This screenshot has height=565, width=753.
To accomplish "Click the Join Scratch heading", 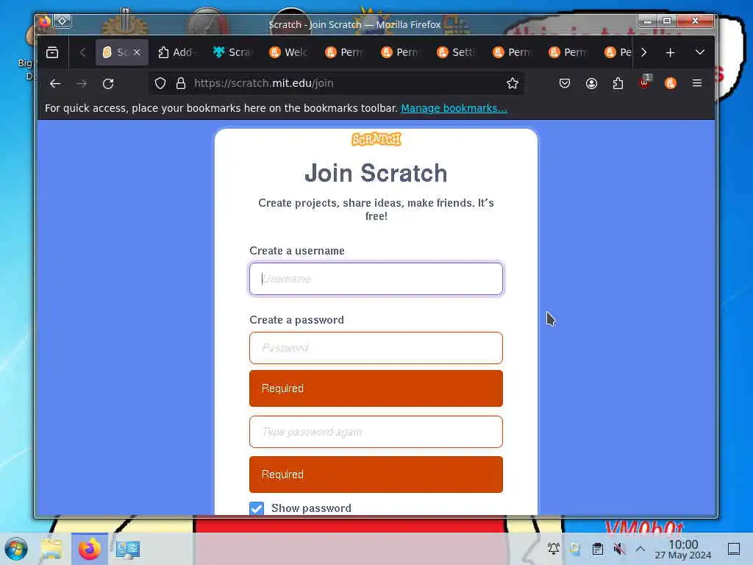I will tap(376, 173).
